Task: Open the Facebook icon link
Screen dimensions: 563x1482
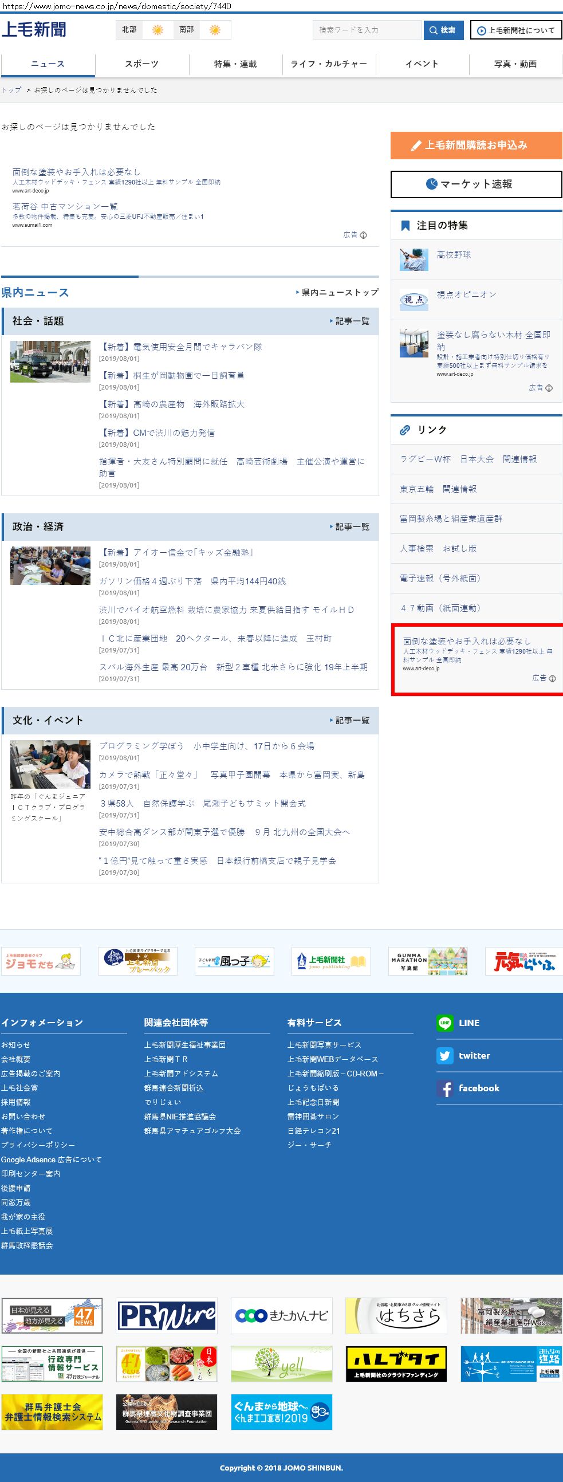Action: click(x=444, y=1088)
